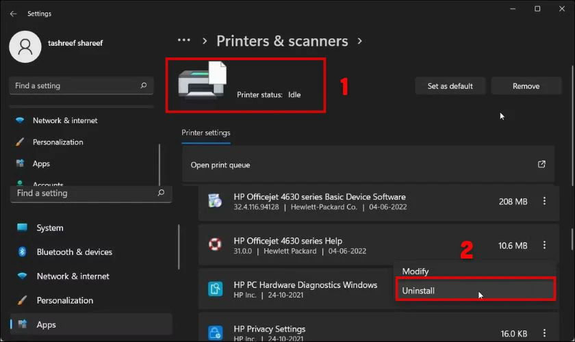Click the chevron after Printers & scanners
Screen dimensions: 575x342
[x=360, y=41]
